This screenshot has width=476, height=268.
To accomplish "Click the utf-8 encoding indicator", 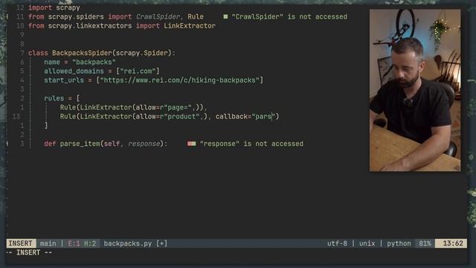I will [x=337, y=243].
